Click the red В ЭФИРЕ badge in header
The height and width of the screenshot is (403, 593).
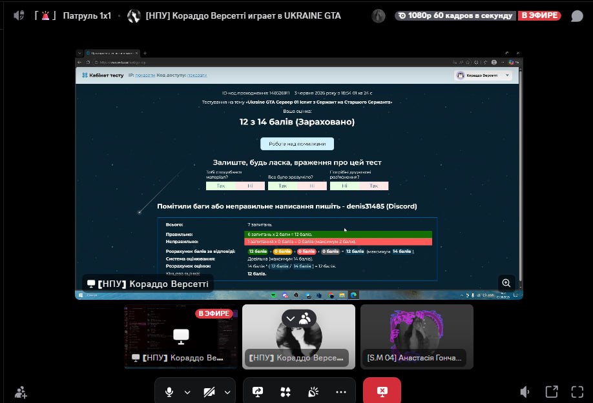[539, 15]
